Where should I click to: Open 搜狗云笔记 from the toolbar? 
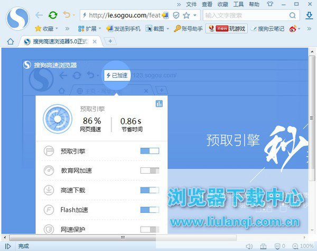(x=268, y=29)
